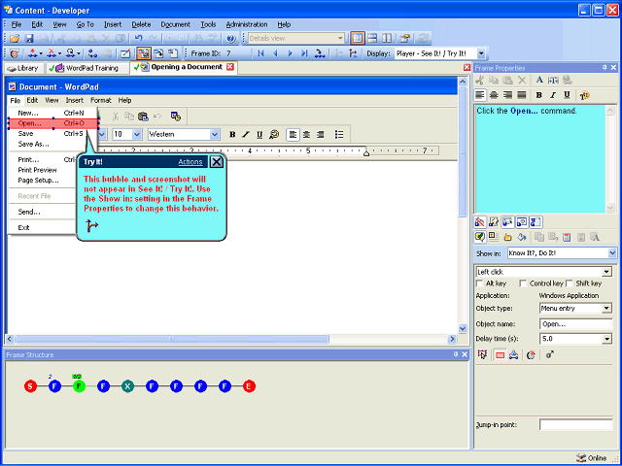Click the Open folder icon in main toolbar
This screenshot has height=466, width=622.
[15, 39]
